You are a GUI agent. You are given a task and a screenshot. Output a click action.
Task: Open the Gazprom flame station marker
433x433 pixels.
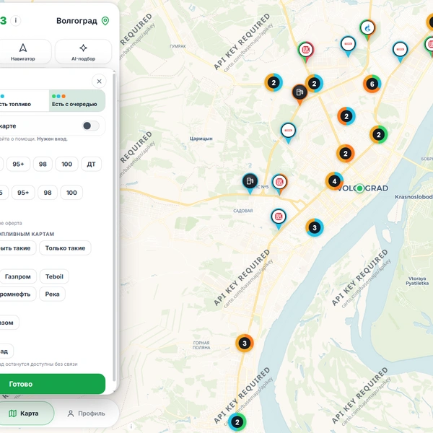[367, 30]
